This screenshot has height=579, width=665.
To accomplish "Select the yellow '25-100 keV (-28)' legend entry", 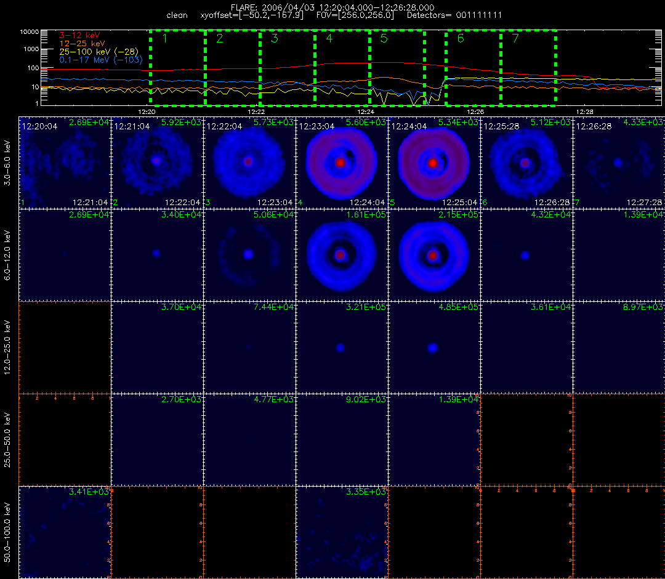I will click(99, 52).
